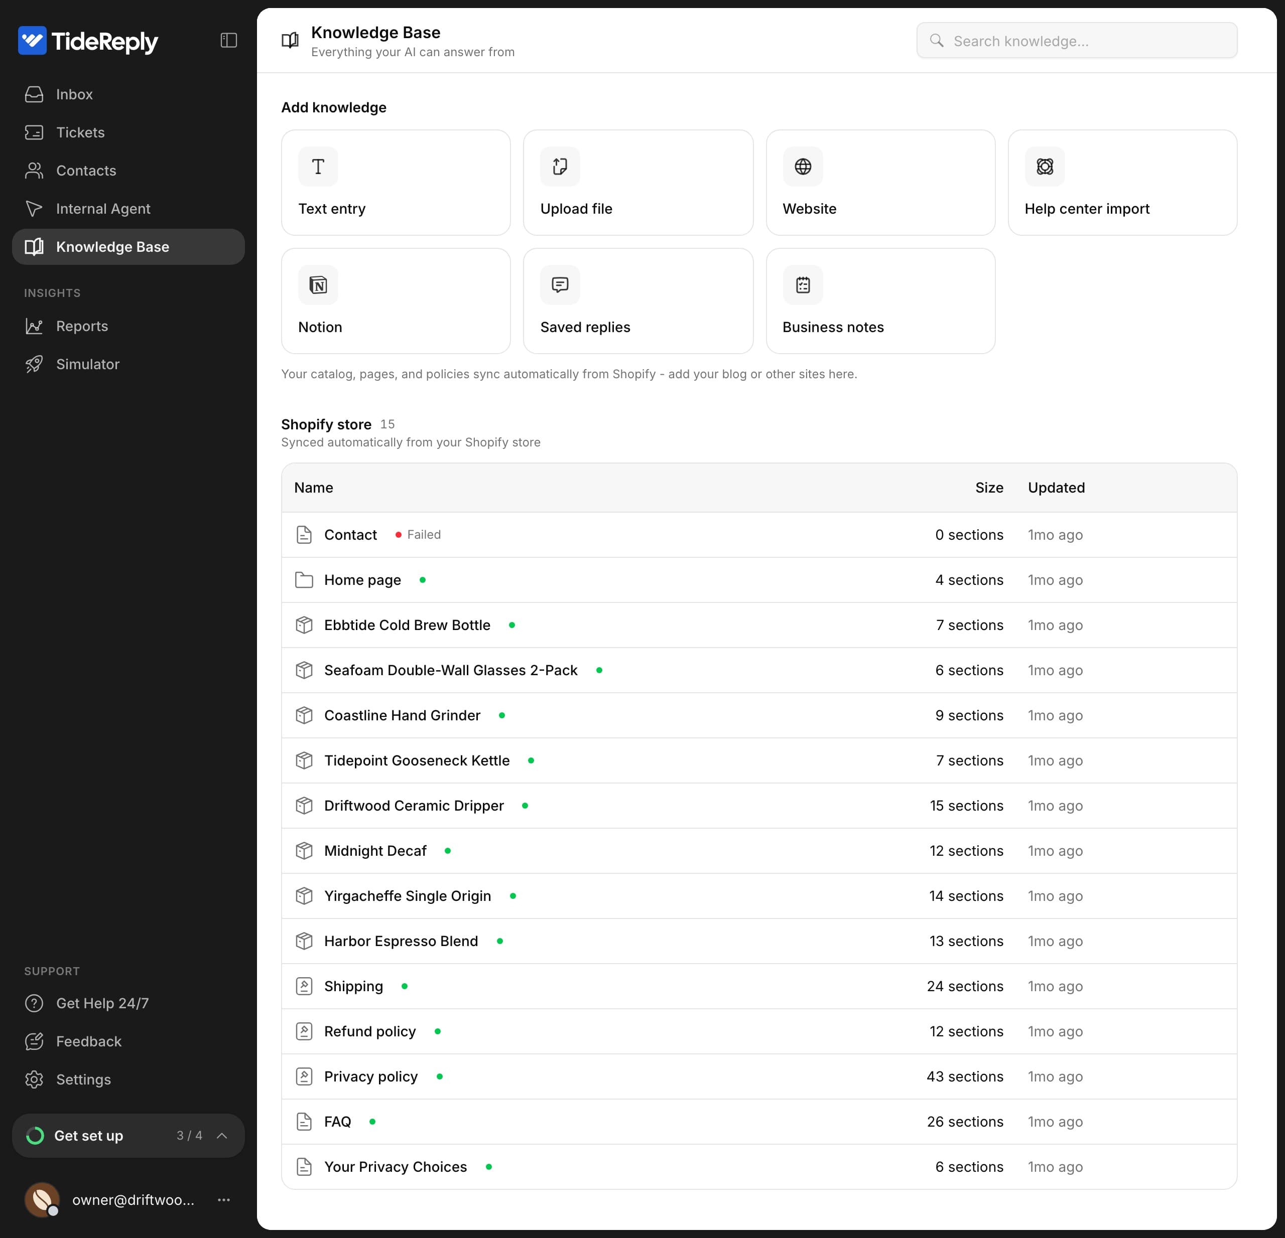Open Inbox from the sidebar
This screenshot has height=1238, width=1285.
(x=128, y=94)
